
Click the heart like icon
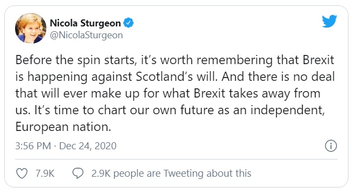coord(22,174)
